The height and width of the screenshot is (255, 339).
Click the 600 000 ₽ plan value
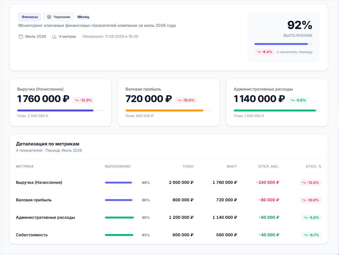[183, 235]
